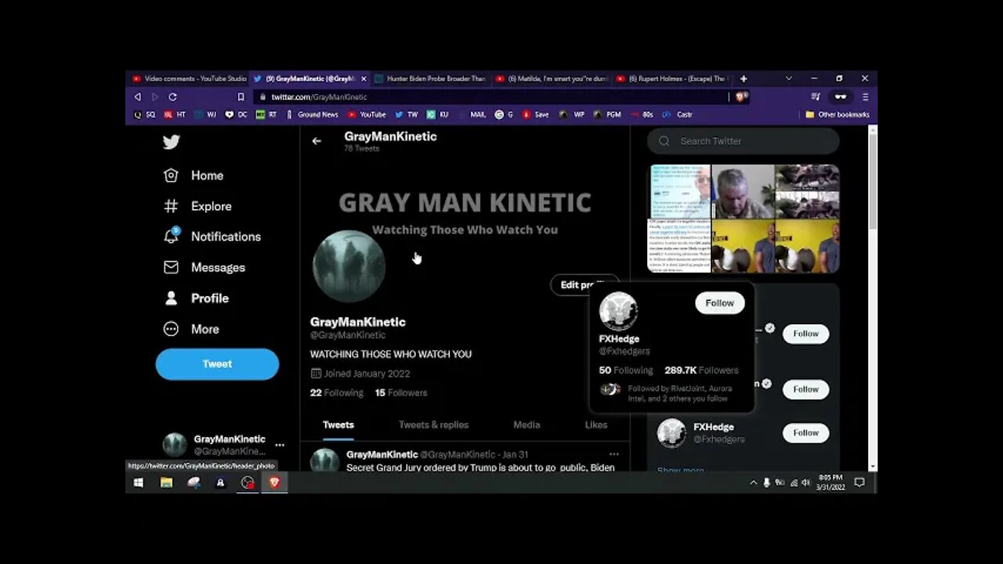The height and width of the screenshot is (564, 1003).
Task: Click the blue Tweet button
Action: click(217, 364)
